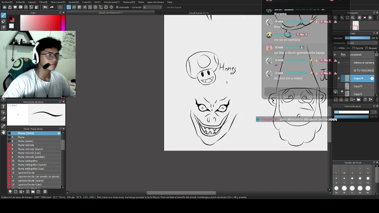The width and height of the screenshot is (379, 213).
Task: Close the Navegador panel
Action: click(377, 13)
